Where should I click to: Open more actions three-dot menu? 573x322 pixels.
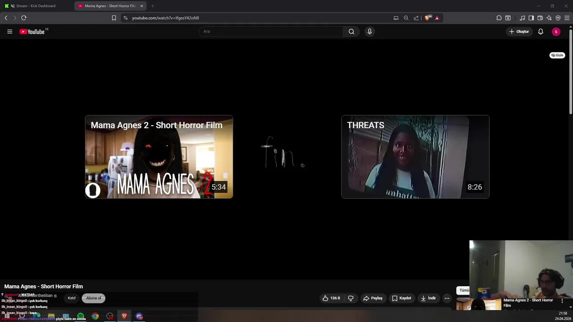coord(447,298)
